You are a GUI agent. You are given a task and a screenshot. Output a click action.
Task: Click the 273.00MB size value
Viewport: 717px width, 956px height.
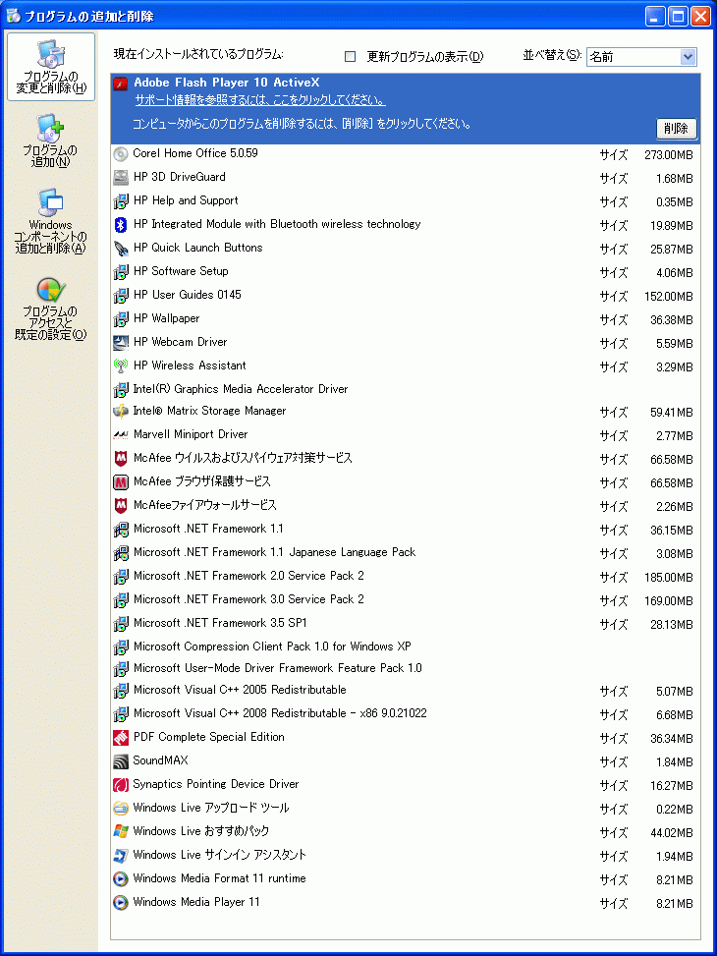coord(668,155)
